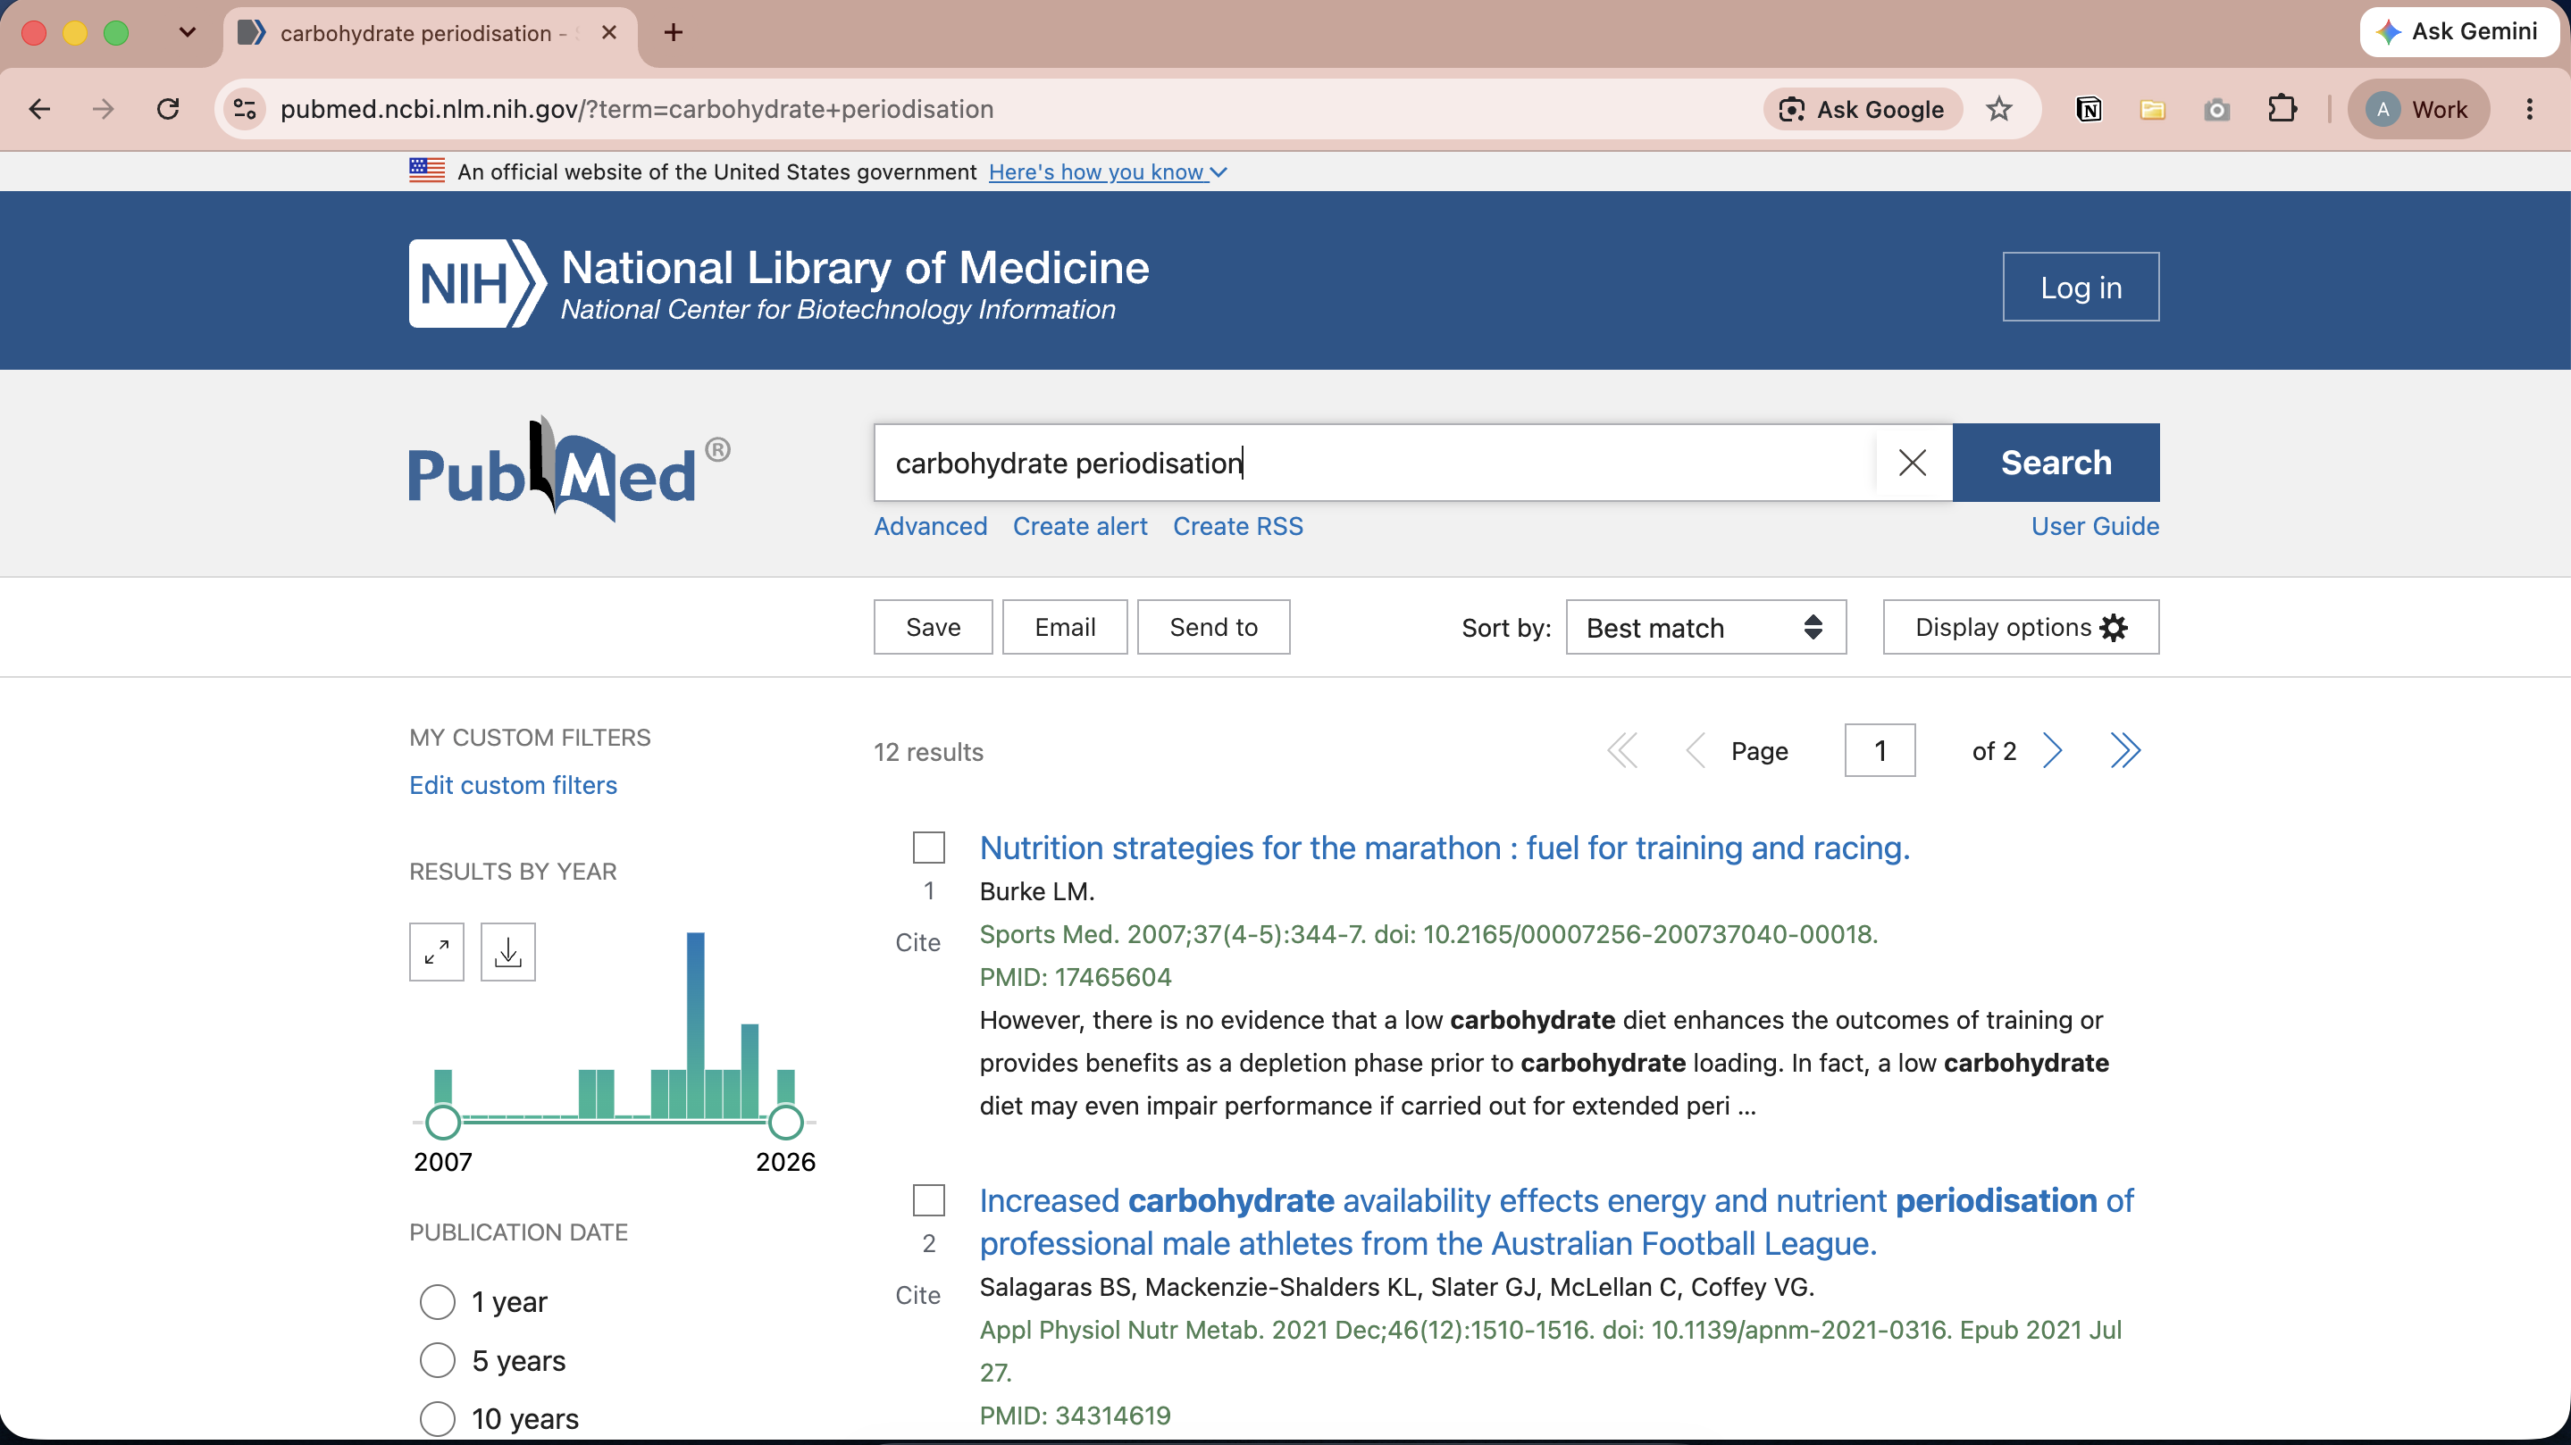
Task: Check the Australian Football League article box
Action: tap(928, 1200)
